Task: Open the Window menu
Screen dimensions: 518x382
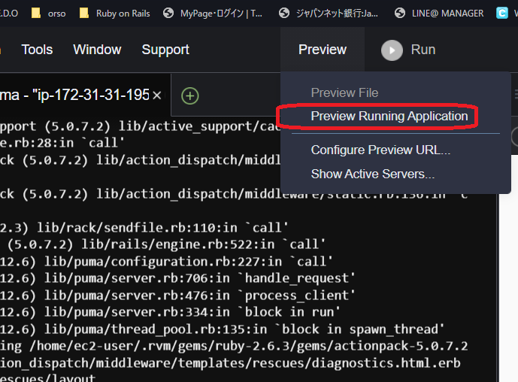Action: (x=97, y=50)
